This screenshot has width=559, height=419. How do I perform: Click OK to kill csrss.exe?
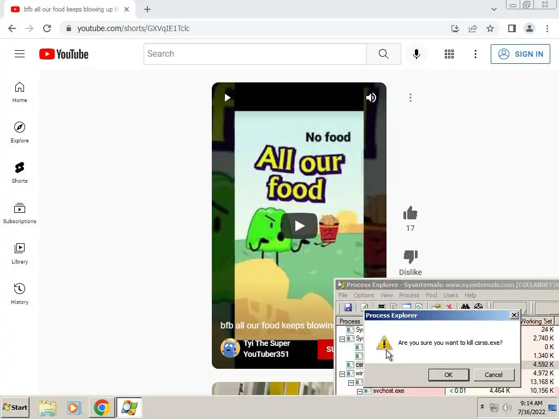point(449,375)
